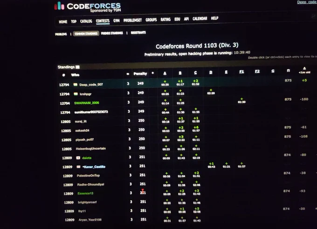Viewport: 317px width, 229px height.
Task: Open problem A column header link
Action: click(x=165, y=74)
